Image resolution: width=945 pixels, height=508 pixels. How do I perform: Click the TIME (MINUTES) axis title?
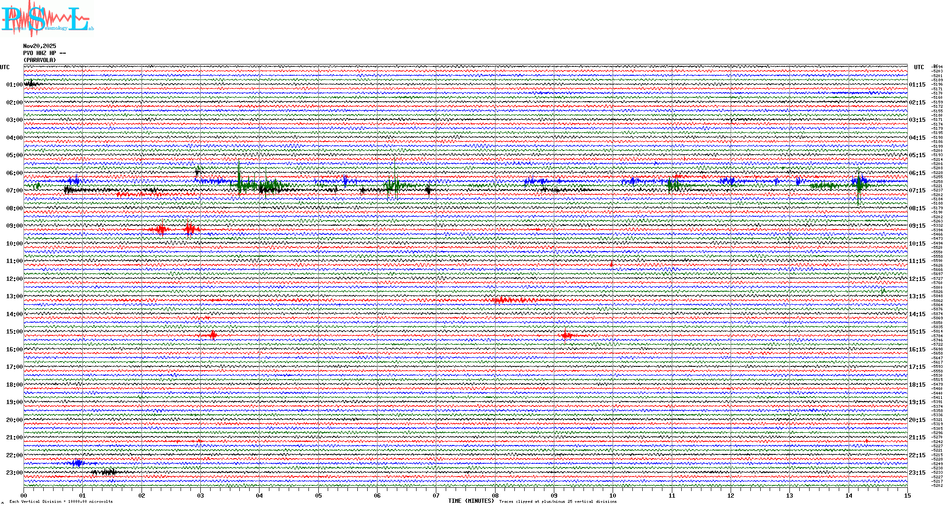471,501
